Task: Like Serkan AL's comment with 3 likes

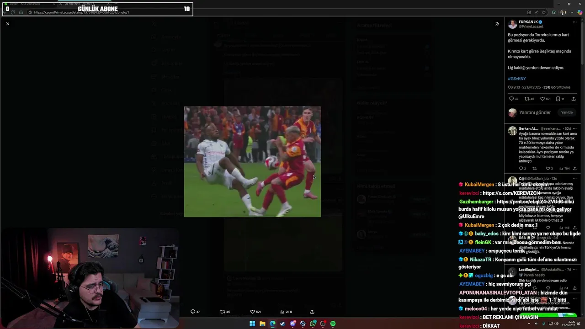Action: [549, 169]
